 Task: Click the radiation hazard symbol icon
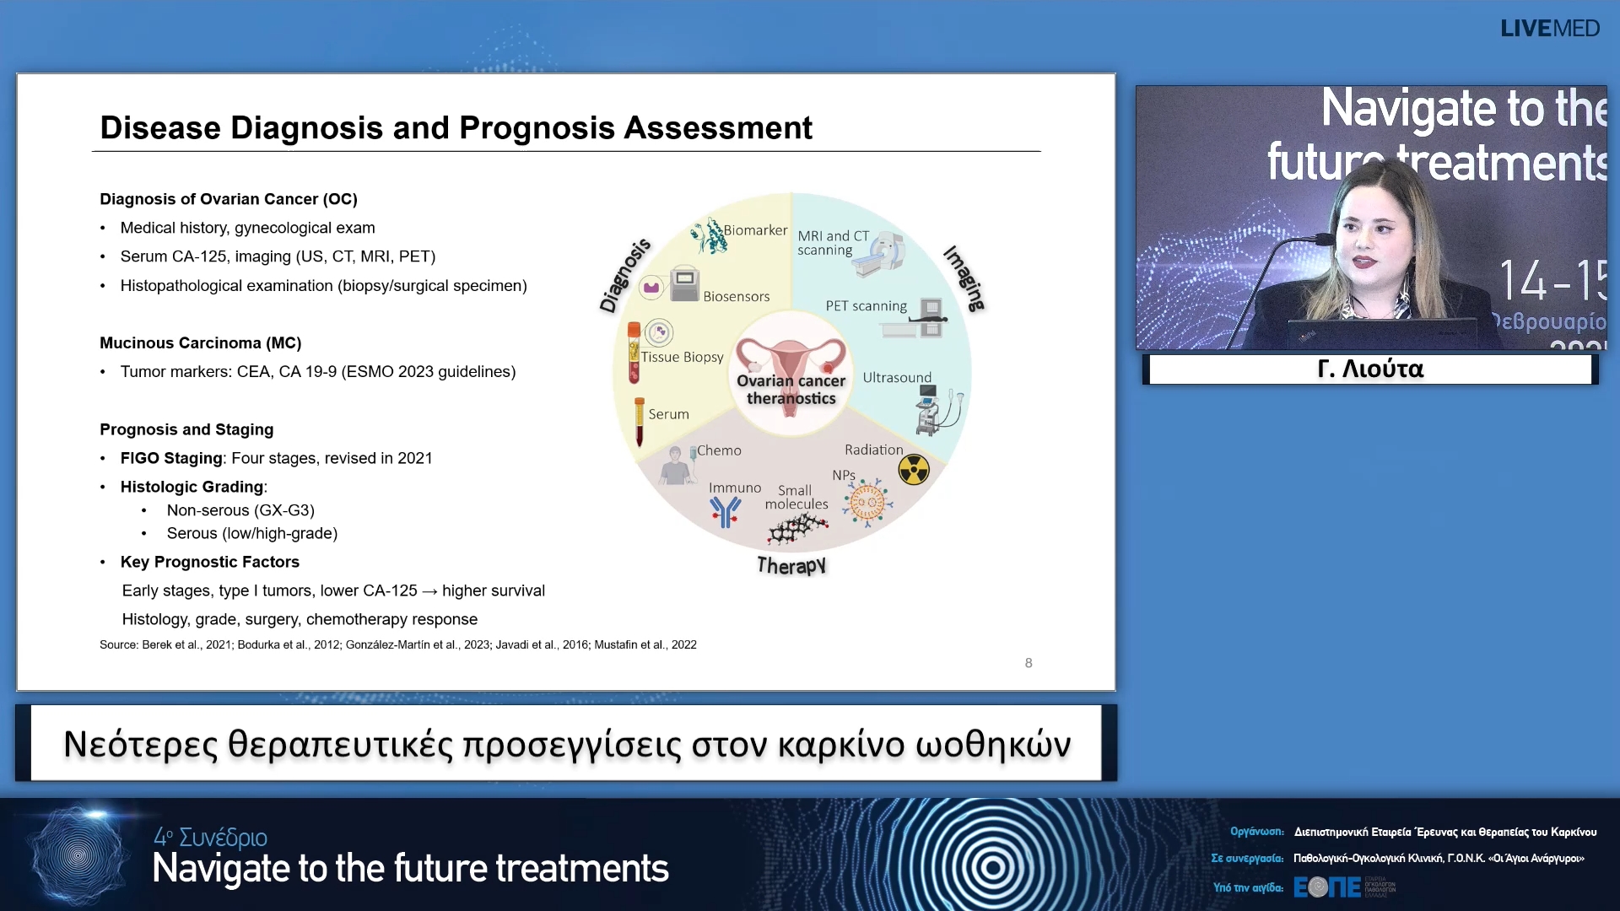914,471
